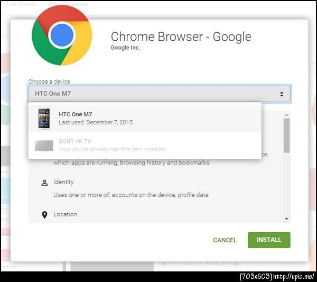Click the CANCEL button
Image resolution: width=317 pixels, height=282 pixels.
(225, 240)
